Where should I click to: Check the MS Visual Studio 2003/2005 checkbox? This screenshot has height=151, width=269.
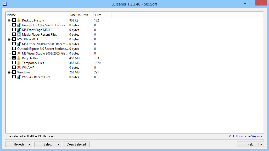[14, 53]
